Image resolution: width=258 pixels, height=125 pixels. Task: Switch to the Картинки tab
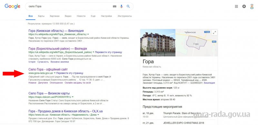pyautogui.click(x=55, y=16)
